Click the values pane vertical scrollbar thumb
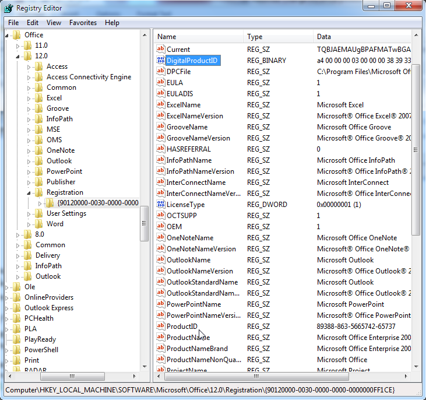 pyautogui.click(x=416, y=149)
